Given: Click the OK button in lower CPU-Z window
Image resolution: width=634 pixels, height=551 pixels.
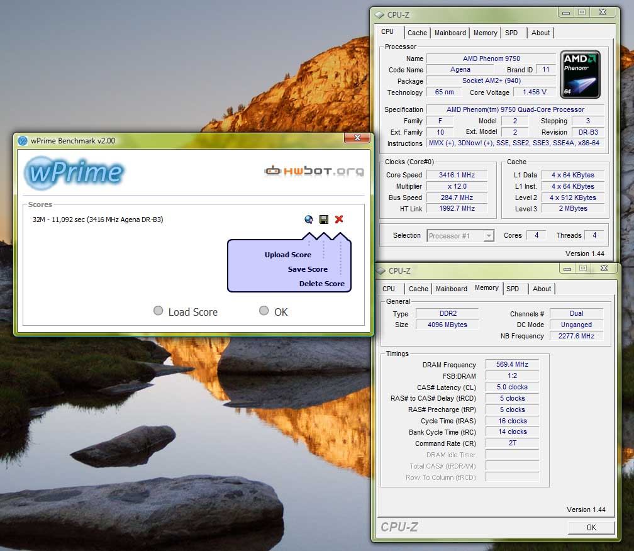Looking at the screenshot, I should click(591, 527).
